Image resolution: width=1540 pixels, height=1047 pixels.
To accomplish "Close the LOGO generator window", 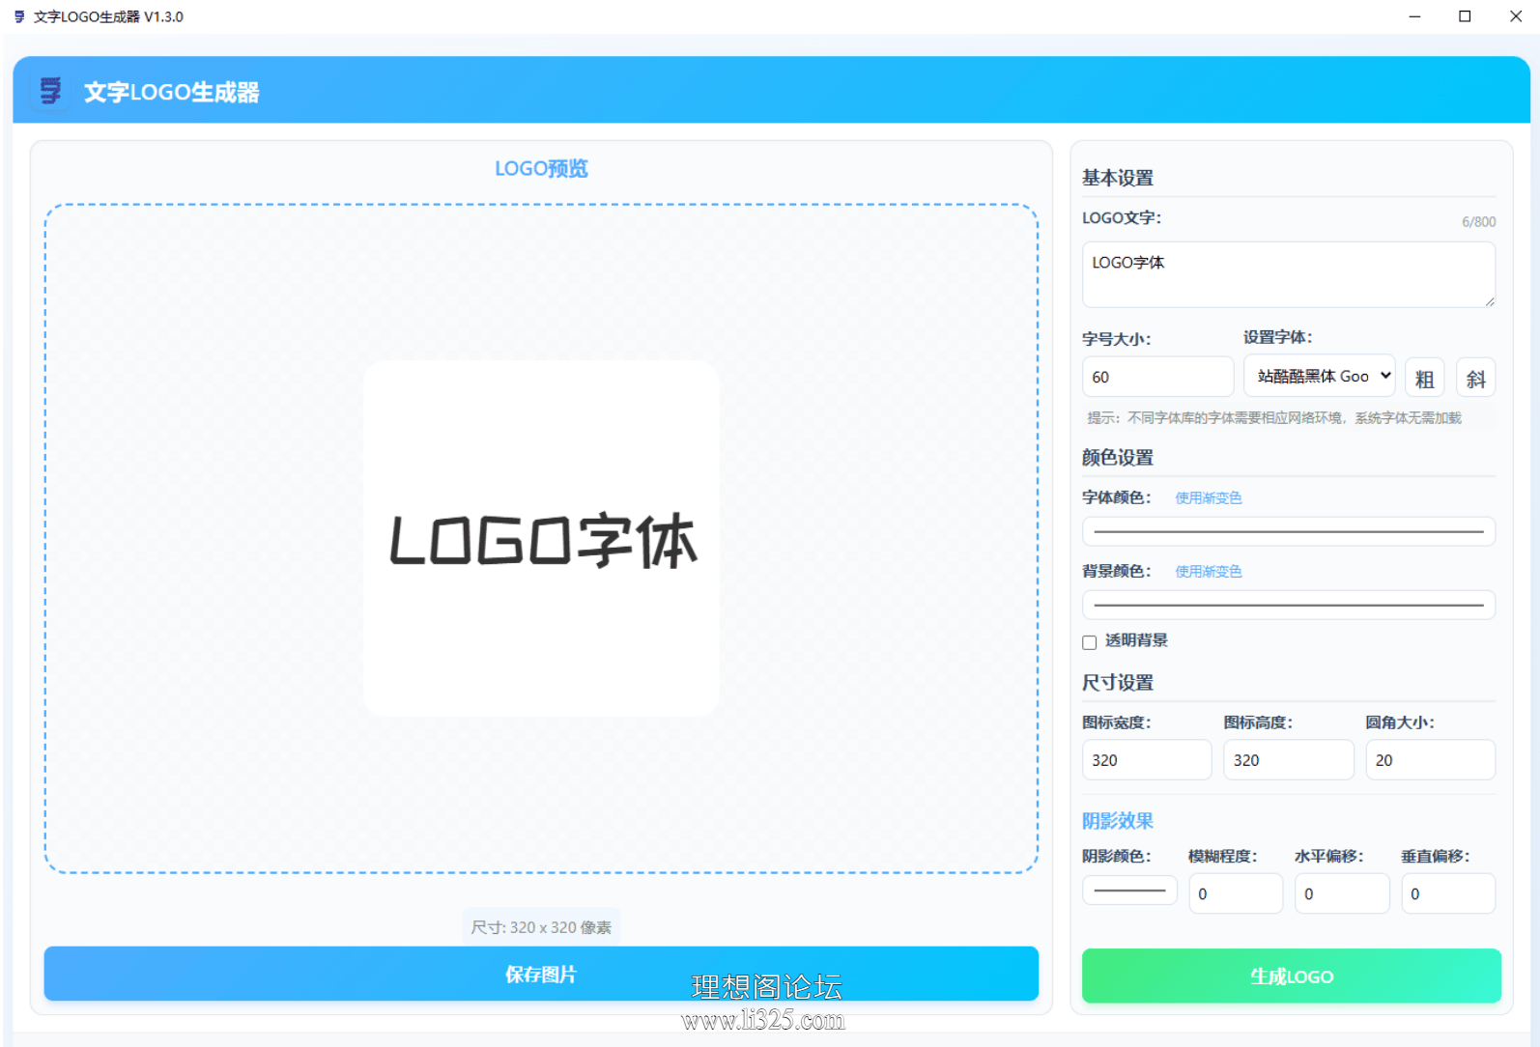I will (x=1515, y=16).
